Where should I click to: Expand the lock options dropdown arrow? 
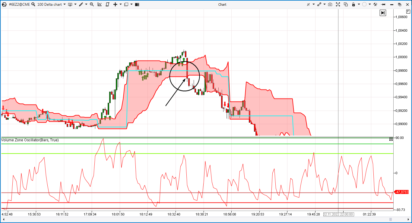[x=358, y=5]
